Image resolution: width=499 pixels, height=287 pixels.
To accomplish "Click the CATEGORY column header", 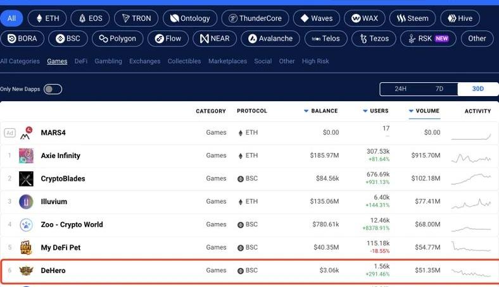I will click(211, 111).
